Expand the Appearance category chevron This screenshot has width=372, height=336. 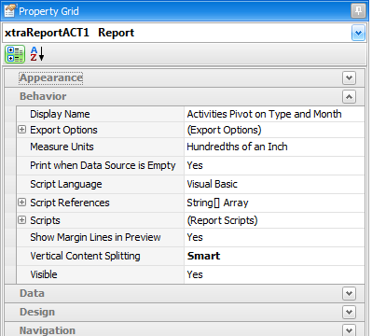349,77
